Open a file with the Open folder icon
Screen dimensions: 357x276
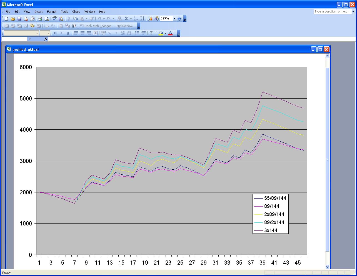coord(13,19)
